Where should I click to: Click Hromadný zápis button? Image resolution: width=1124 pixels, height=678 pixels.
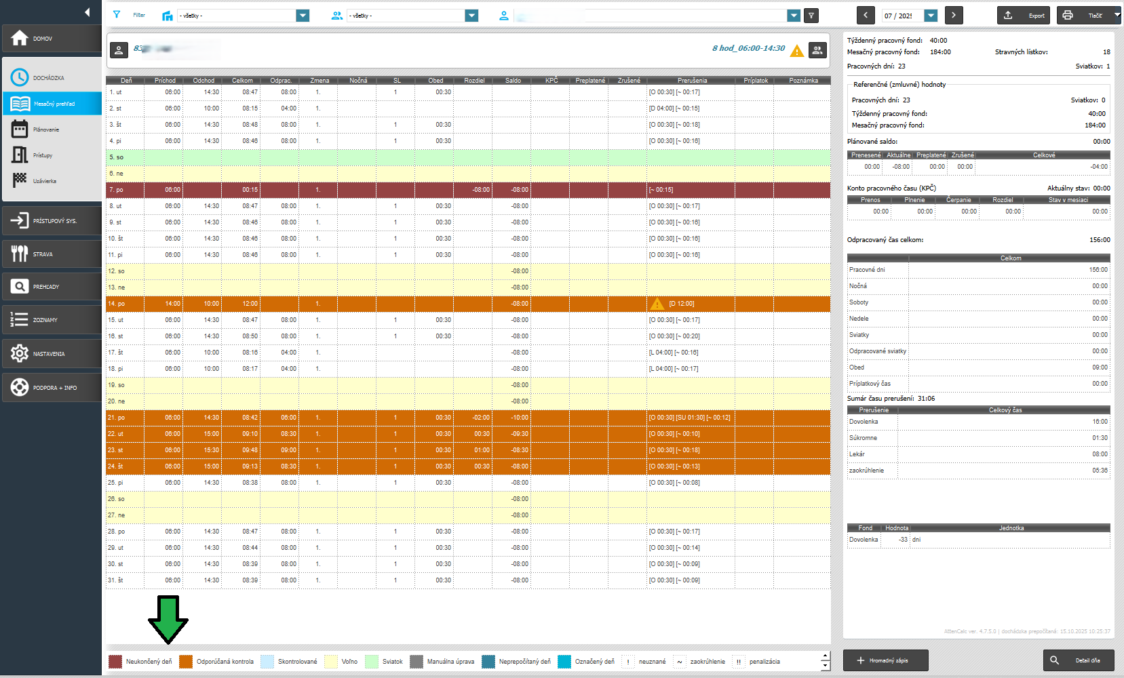(885, 660)
